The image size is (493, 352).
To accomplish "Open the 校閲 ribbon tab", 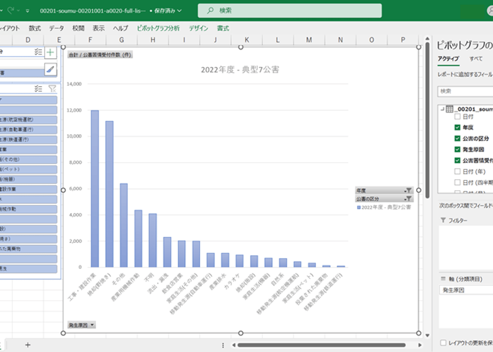I will [78, 28].
